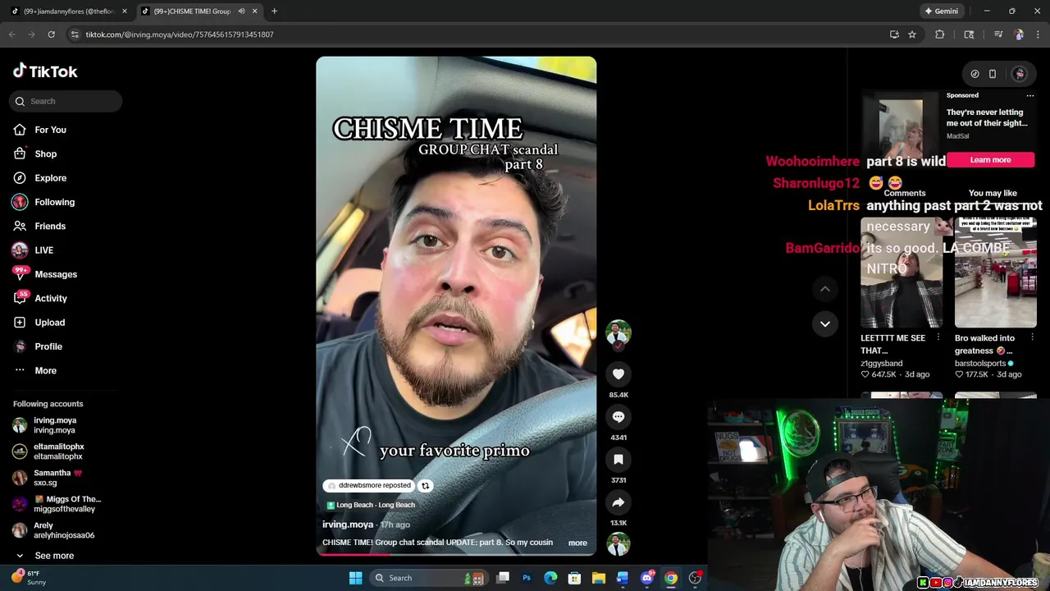The height and width of the screenshot is (591, 1050).
Task: Go to next video with down arrow
Action: click(x=825, y=323)
